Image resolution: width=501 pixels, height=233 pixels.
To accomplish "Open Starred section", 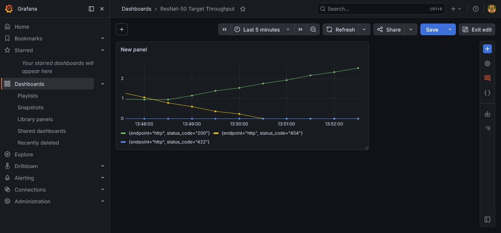I will [24, 50].
